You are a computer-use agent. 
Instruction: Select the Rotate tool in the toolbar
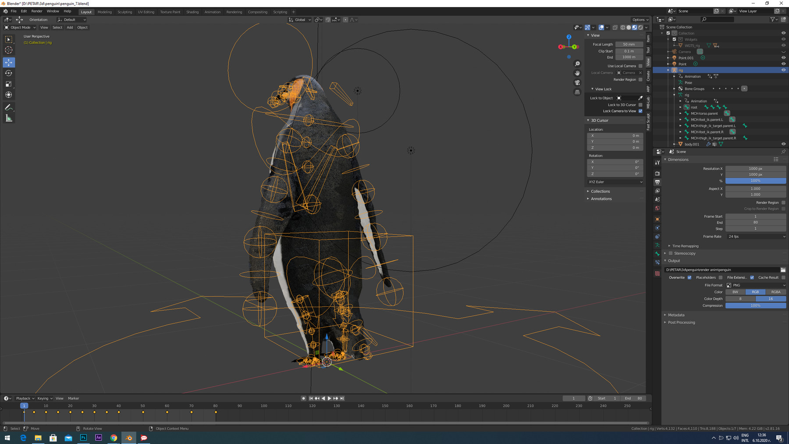(x=9, y=73)
